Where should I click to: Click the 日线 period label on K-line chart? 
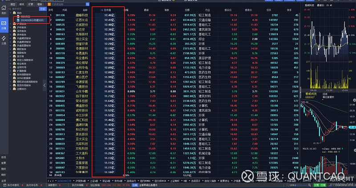(x=325, y=94)
